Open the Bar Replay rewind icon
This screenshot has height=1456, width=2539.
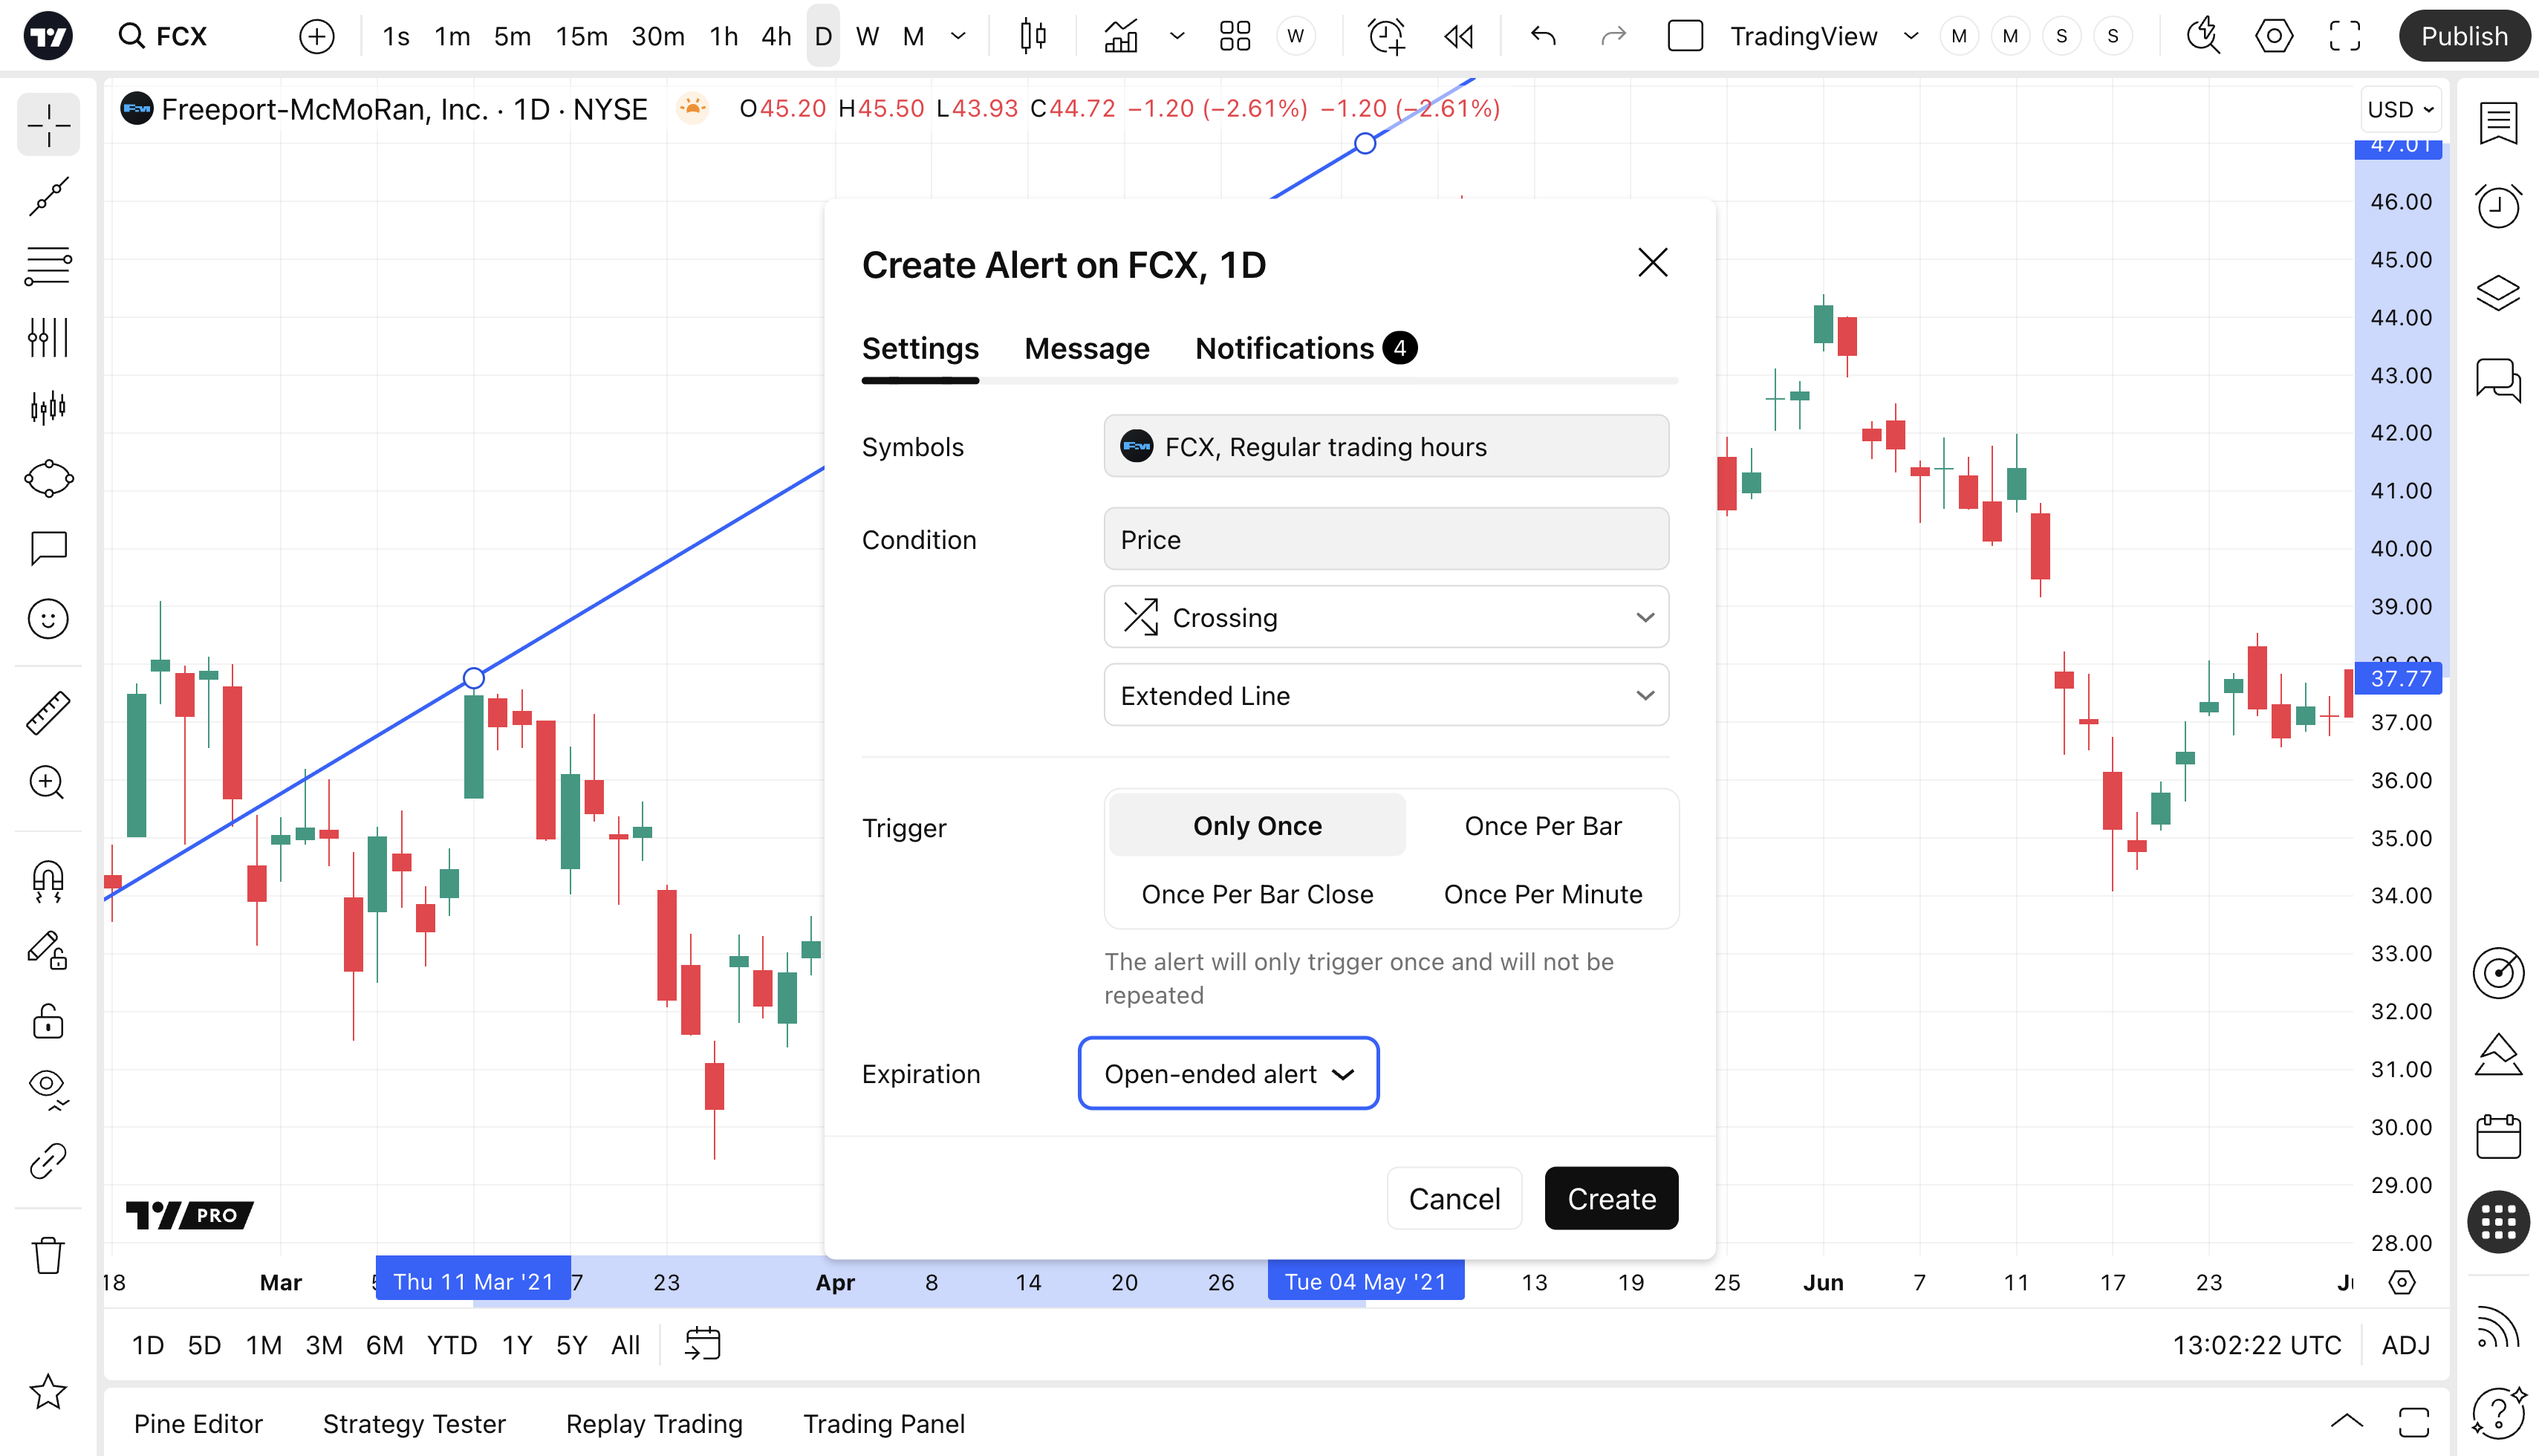[x=1459, y=37]
